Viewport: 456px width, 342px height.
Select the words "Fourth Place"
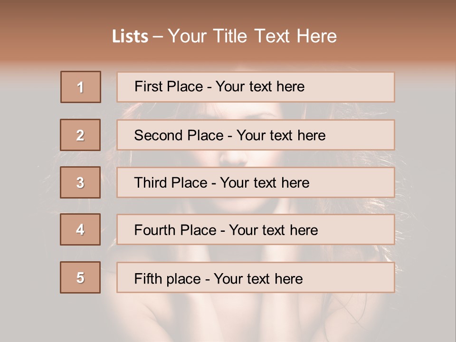(175, 230)
